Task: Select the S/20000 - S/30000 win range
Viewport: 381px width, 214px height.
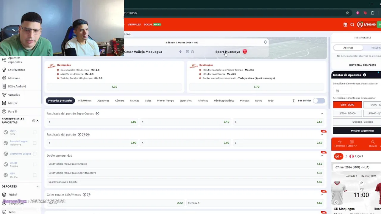Action: tap(363, 122)
